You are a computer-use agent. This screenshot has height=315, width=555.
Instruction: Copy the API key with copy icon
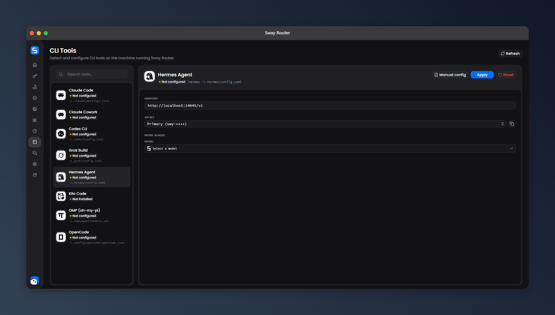pos(512,124)
